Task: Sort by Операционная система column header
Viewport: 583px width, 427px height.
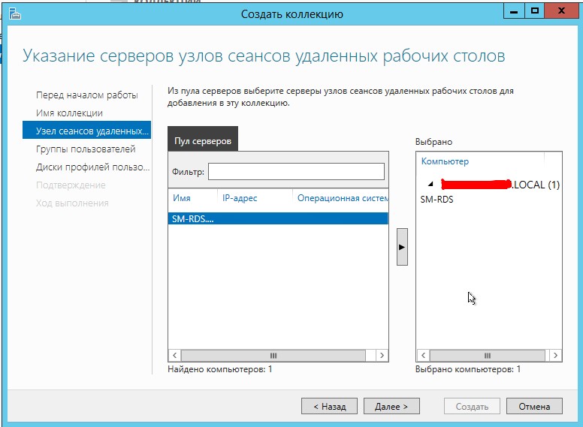Action: [x=342, y=198]
